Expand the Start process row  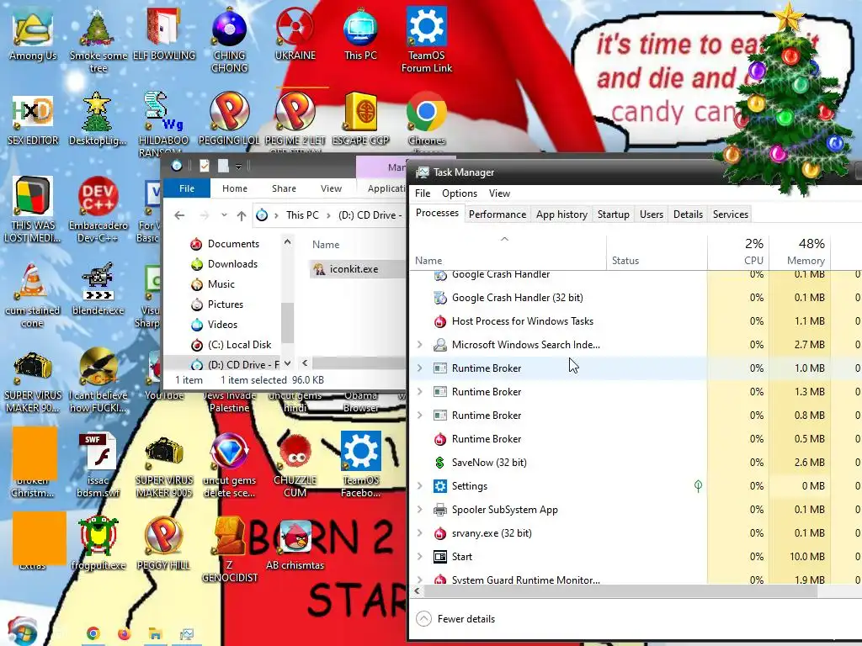pos(420,557)
